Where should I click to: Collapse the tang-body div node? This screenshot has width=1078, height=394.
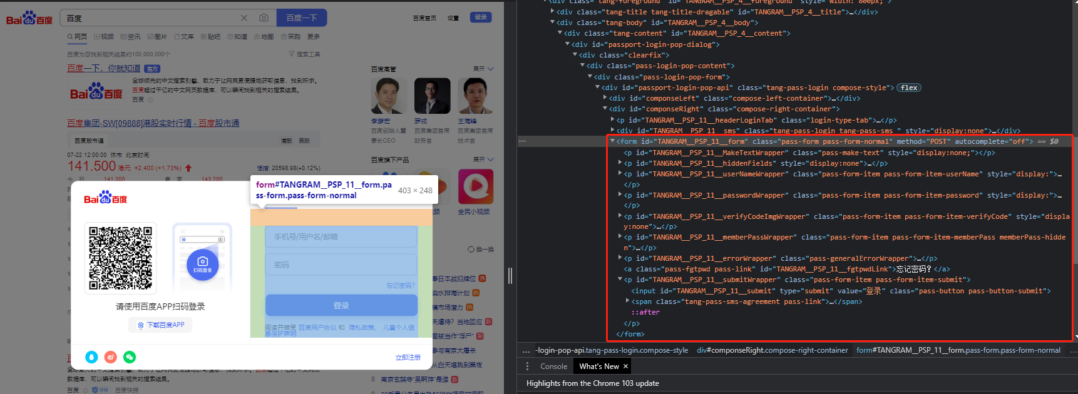(x=552, y=22)
